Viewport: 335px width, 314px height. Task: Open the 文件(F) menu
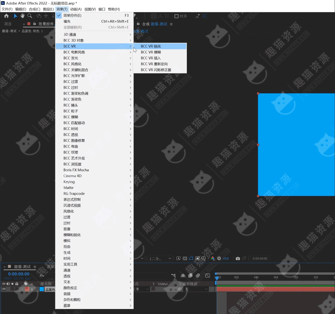point(7,9)
